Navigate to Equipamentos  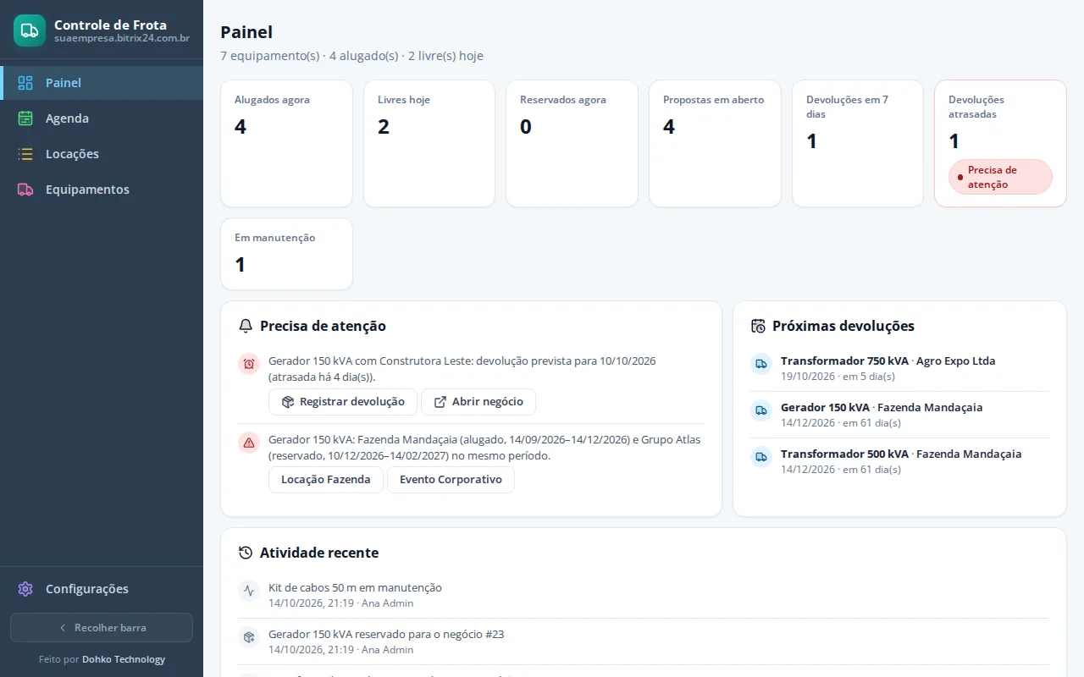click(x=102, y=190)
